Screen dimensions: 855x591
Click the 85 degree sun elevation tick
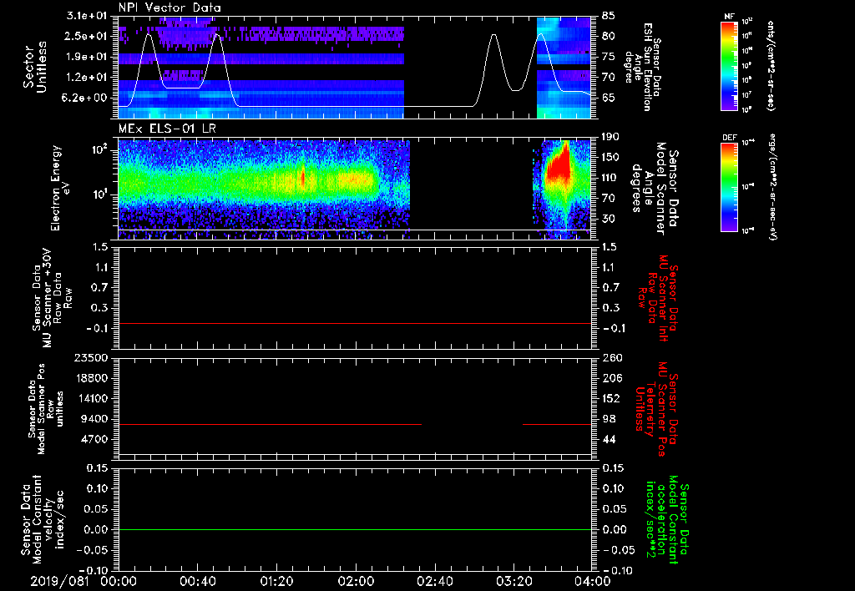click(609, 16)
